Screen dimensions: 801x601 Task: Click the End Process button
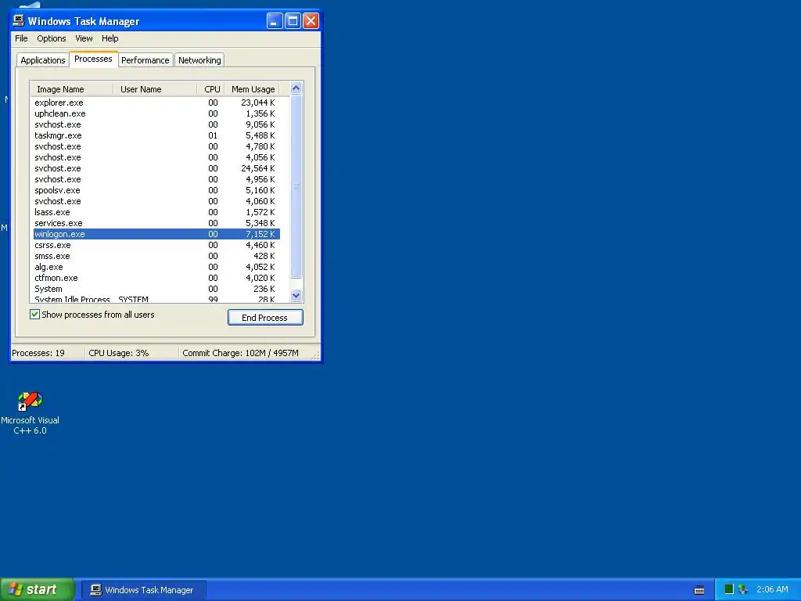pyautogui.click(x=265, y=318)
